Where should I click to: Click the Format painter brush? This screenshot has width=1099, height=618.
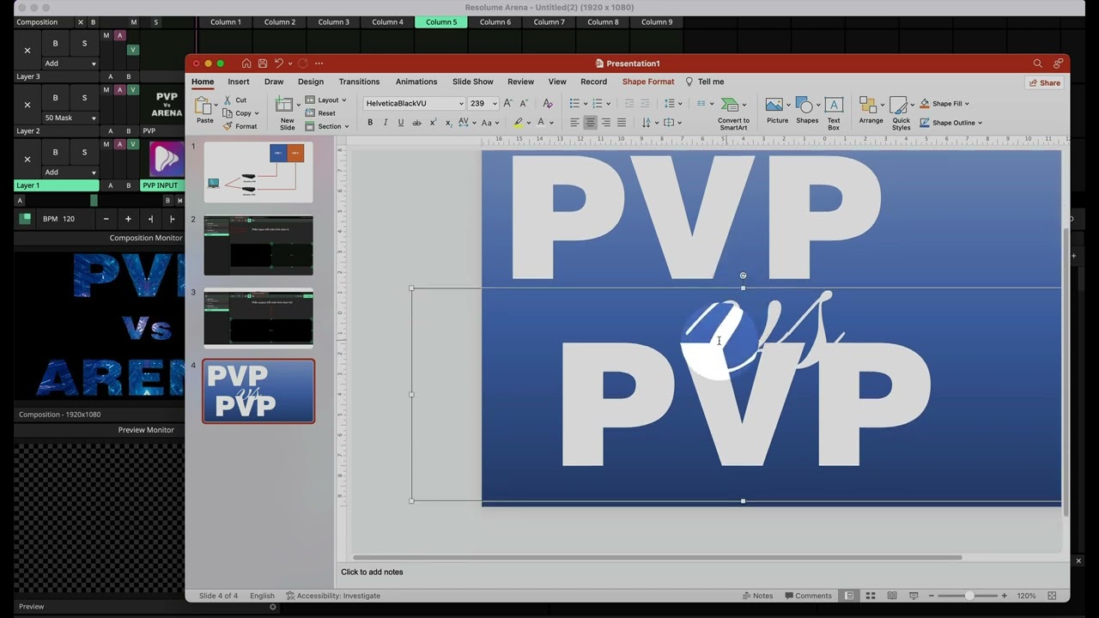(240, 126)
